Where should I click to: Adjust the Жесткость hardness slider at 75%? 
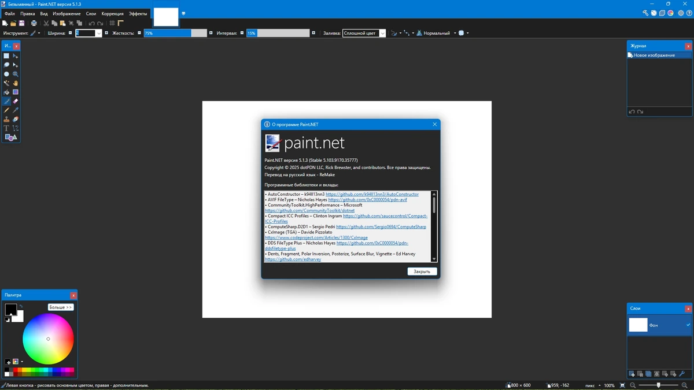tap(175, 33)
